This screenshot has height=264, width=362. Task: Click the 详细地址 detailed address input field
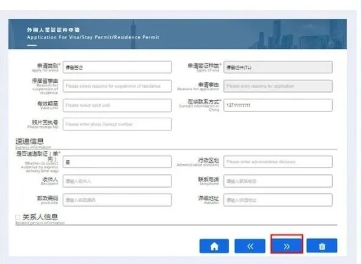pos(278,199)
